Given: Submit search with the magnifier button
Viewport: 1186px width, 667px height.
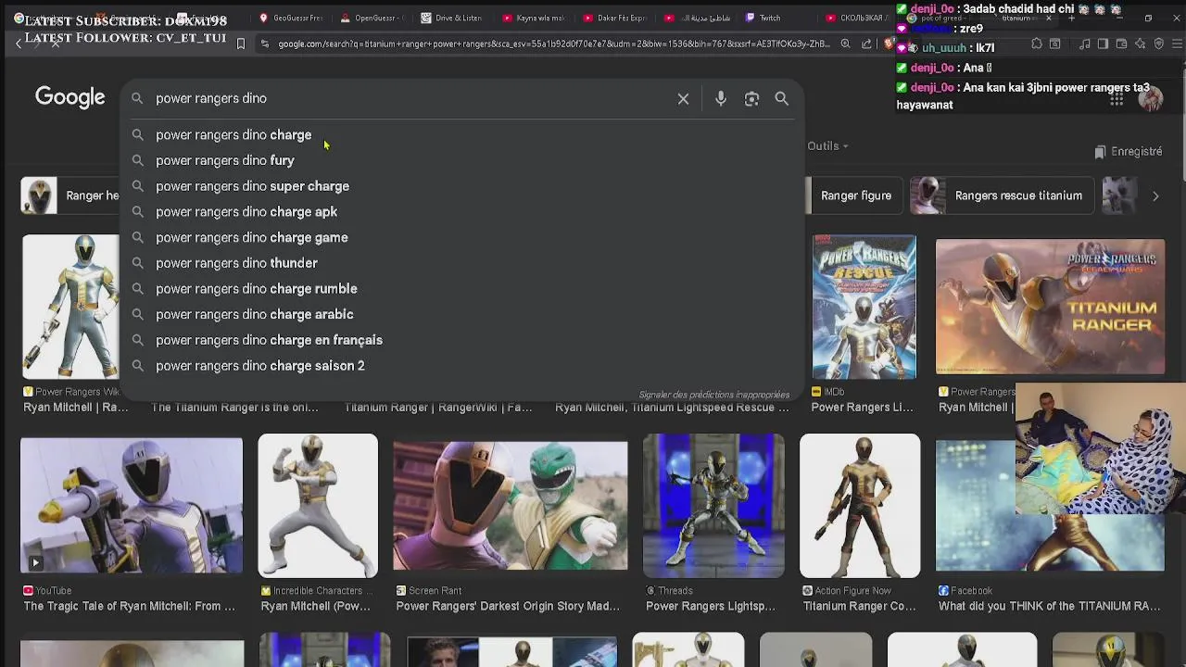Looking at the screenshot, I should coord(782,99).
